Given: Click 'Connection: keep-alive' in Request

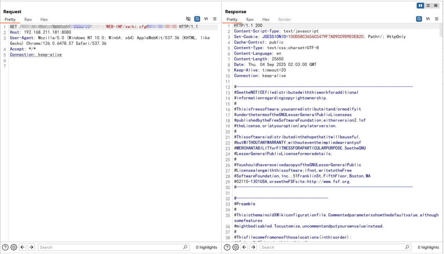Looking at the screenshot, I should pyautogui.click(x=36, y=55).
